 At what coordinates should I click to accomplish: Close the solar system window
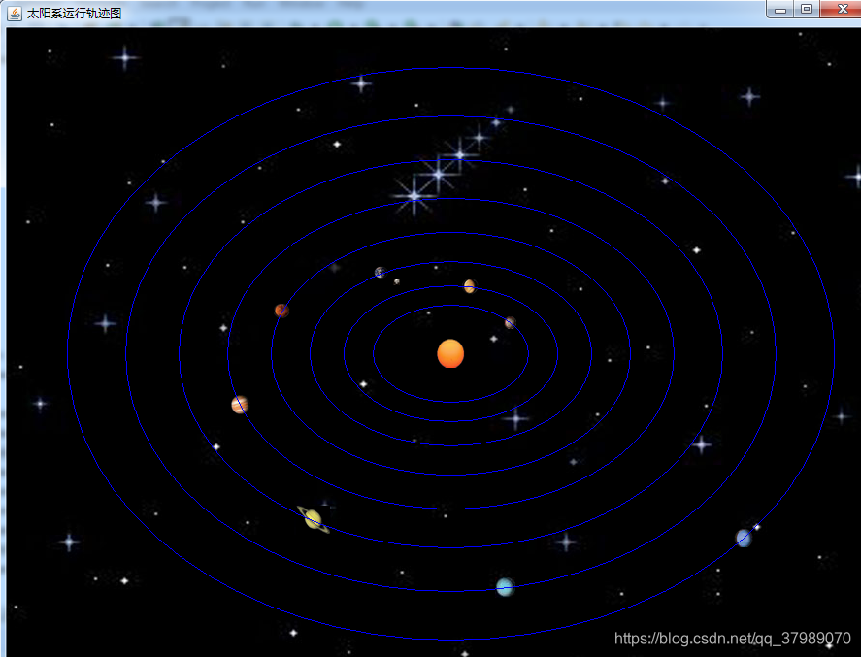click(842, 10)
